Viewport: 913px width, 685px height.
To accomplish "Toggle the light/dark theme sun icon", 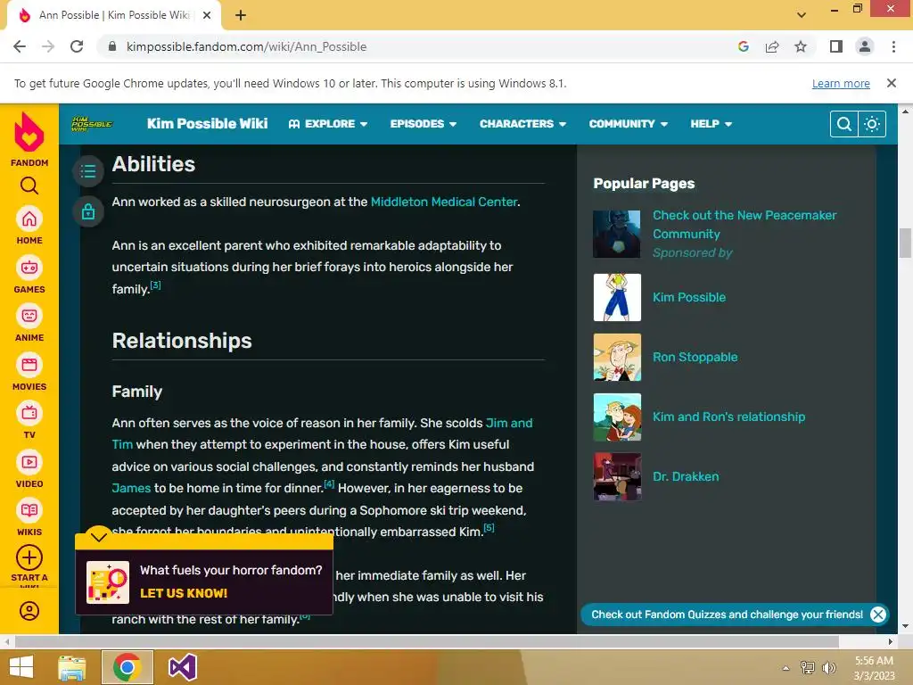I will (872, 124).
